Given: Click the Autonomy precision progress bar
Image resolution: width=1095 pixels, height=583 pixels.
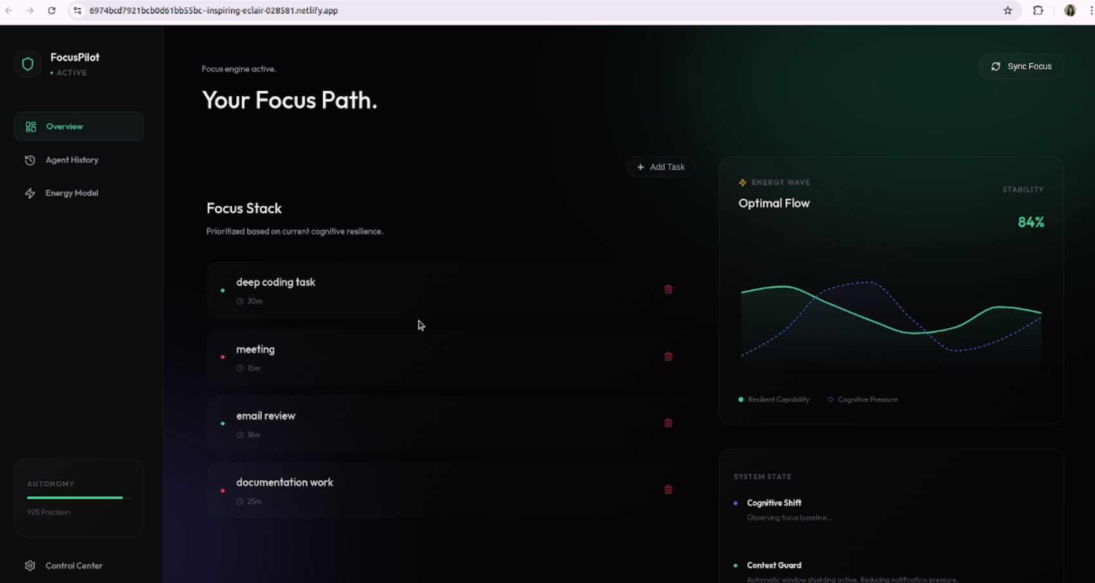Looking at the screenshot, I should [x=79, y=497].
